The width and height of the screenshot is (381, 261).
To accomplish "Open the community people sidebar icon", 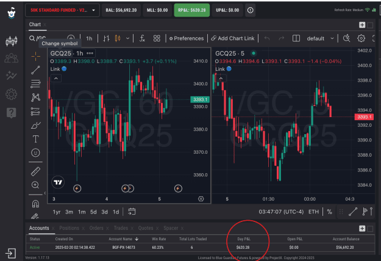I will (11, 58).
